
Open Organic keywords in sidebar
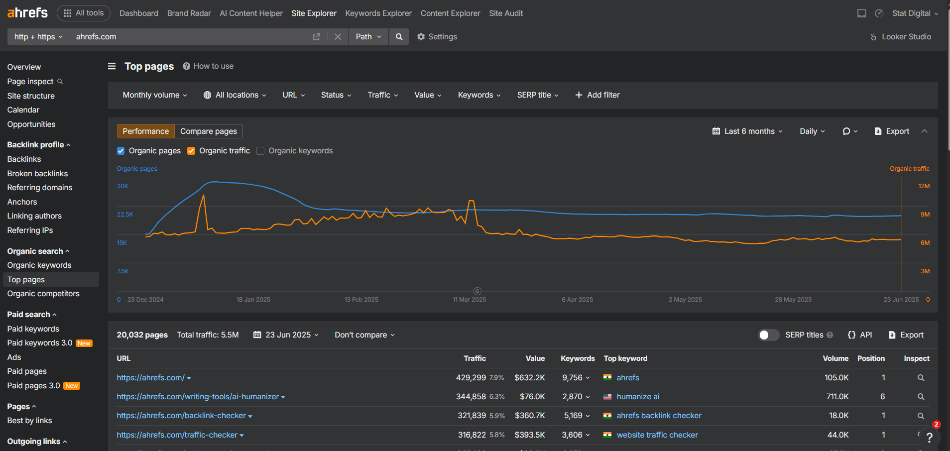pos(39,265)
